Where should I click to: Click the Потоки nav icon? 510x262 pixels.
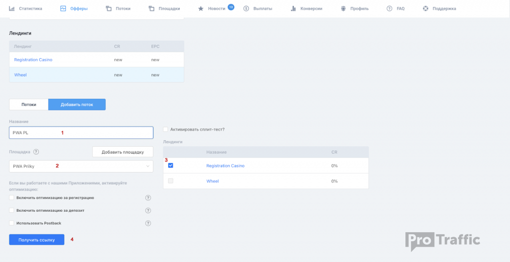click(109, 8)
